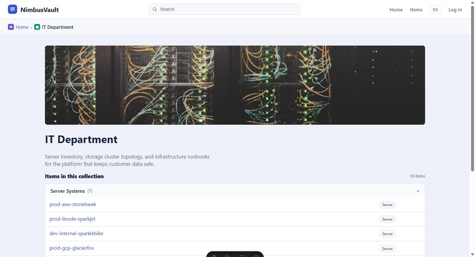475x257 pixels.
Task: Click the "10 items" count label
Action: coord(417,176)
